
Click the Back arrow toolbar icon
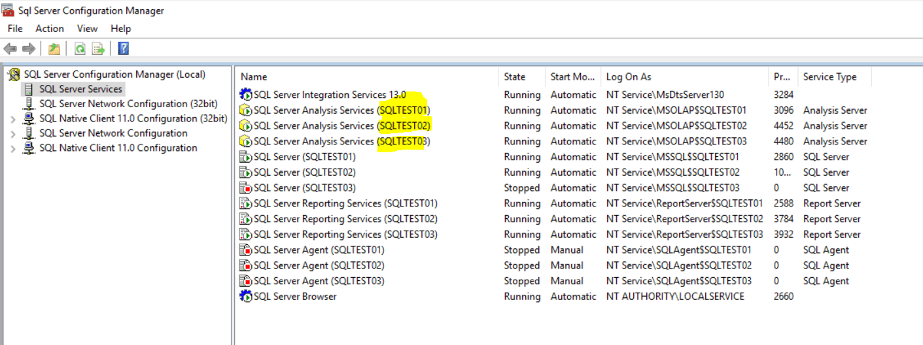[x=10, y=49]
